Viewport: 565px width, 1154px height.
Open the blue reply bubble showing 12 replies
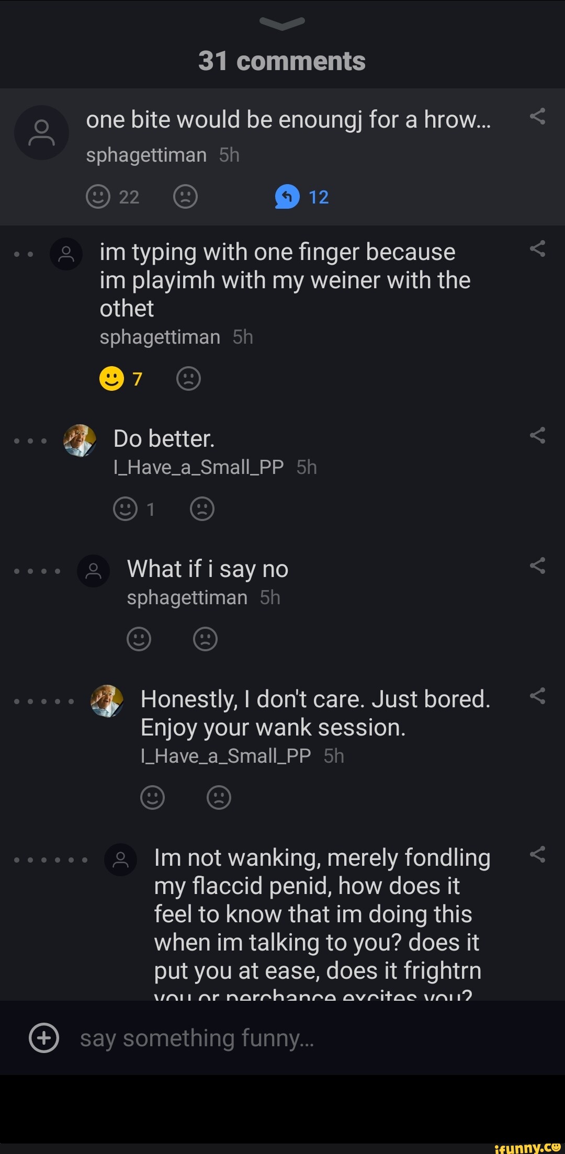pos(287,197)
